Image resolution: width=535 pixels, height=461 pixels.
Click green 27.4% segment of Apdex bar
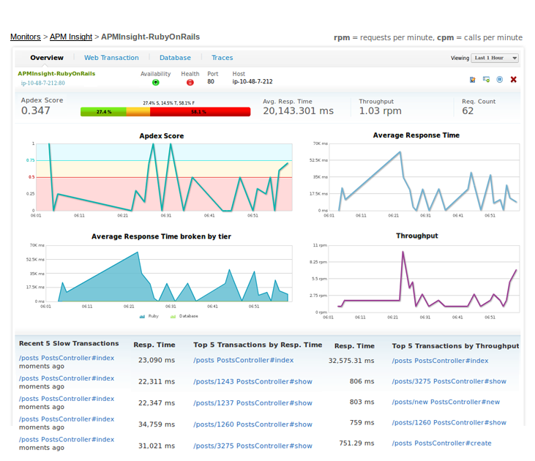pyautogui.click(x=103, y=111)
